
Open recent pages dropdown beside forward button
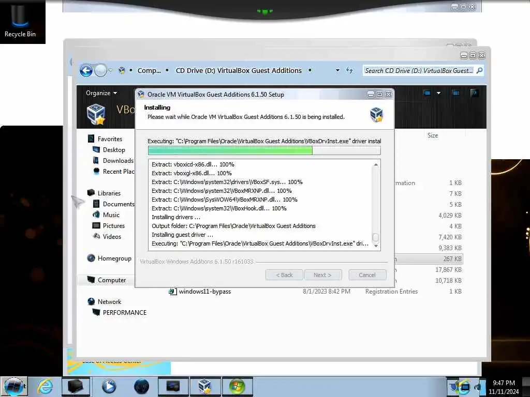(x=110, y=70)
